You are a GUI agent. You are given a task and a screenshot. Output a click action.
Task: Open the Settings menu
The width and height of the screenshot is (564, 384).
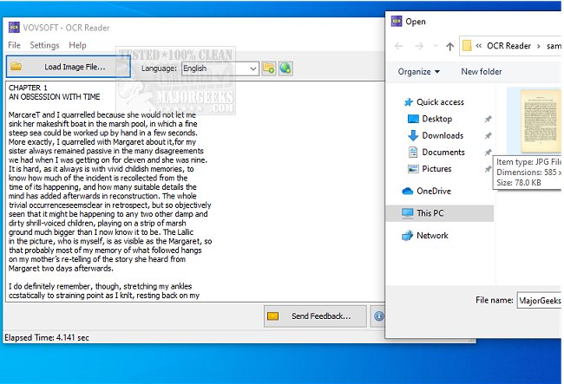point(44,45)
